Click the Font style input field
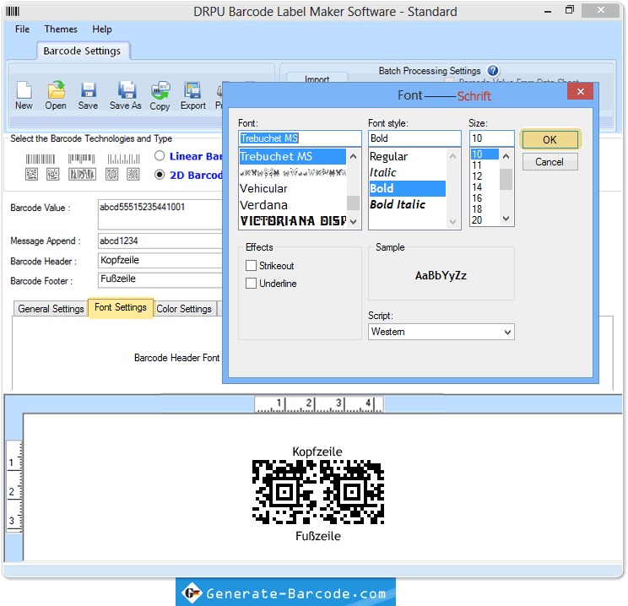Image resolution: width=628 pixels, height=606 pixels. tap(414, 138)
